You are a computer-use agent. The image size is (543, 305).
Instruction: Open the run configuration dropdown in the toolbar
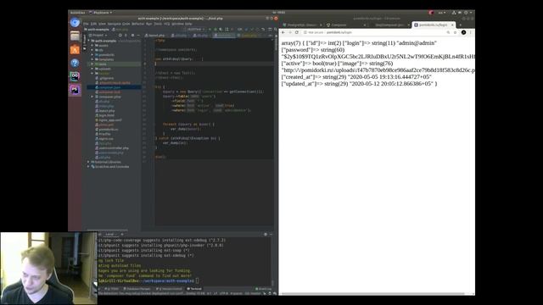196,30
